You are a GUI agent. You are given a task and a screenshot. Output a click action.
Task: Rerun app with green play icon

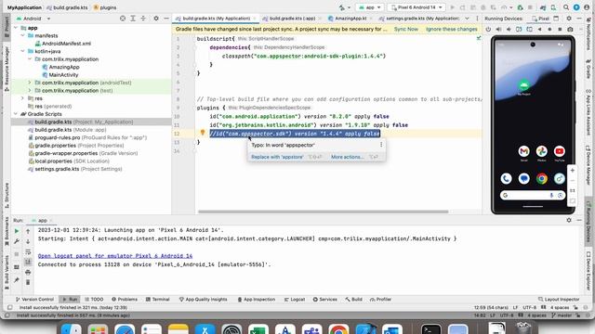click(17, 231)
